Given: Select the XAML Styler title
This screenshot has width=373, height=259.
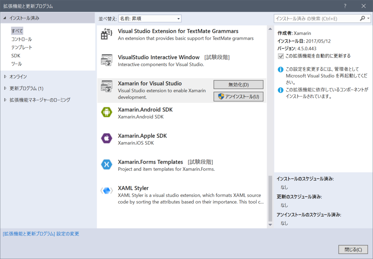Looking at the screenshot, I should (133, 188).
